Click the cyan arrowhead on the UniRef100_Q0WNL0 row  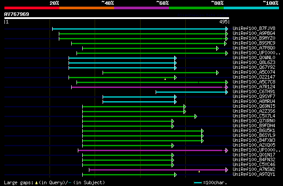pyautogui.click(x=176, y=58)
